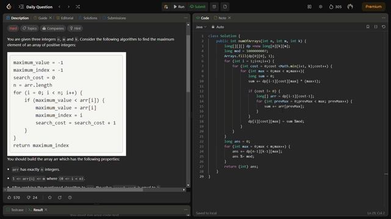
Task: Click the Premium button
Action: pyautogui.click(x=373, y=7)
